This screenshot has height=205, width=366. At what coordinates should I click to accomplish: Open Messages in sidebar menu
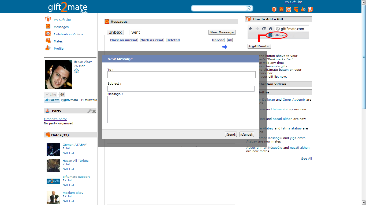coord(61,27)
